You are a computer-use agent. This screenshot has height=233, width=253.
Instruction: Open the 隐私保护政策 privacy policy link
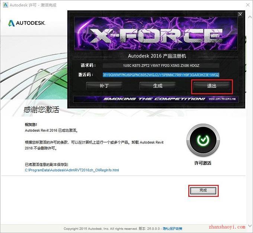point(172,229)
